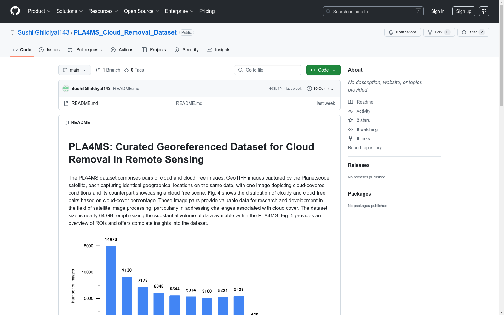The width and height of the screenshot is (504, 315).
Task: Switch to the Code tab
Action: pos(22,50)
